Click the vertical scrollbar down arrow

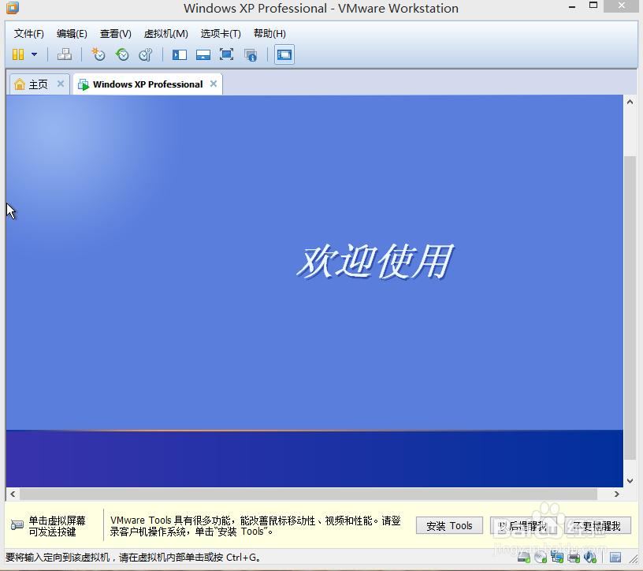[630, 480]
